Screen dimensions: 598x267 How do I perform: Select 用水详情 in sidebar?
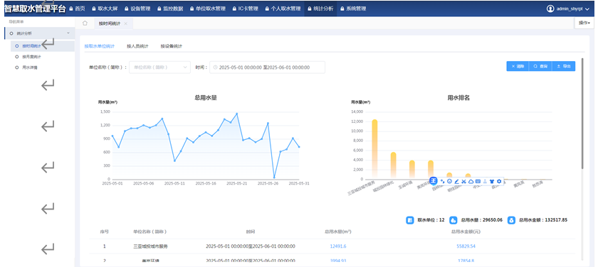(x=29, y=67)
